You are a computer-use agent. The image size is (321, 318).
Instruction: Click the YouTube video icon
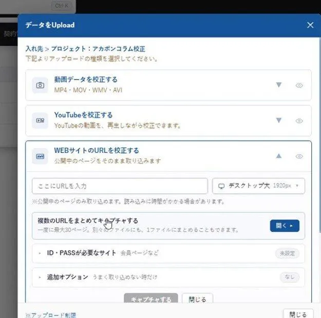(40, 121)
